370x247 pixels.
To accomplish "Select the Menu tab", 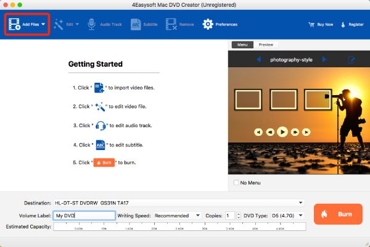I will coord(242,44).
